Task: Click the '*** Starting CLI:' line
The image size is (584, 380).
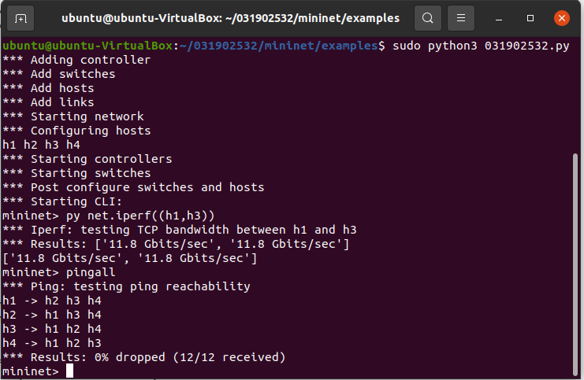Action: [62, 201]
